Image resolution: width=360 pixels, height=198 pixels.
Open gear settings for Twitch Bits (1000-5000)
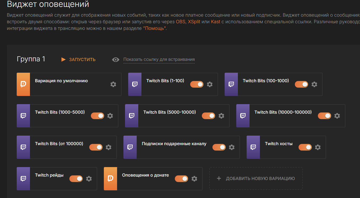tap(110, 116)
